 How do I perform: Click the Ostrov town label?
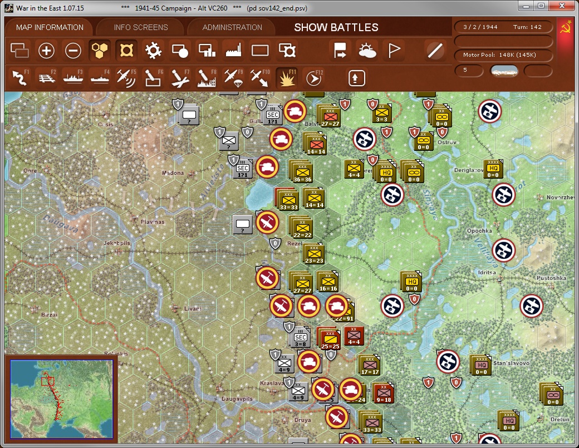coord(447,142)
